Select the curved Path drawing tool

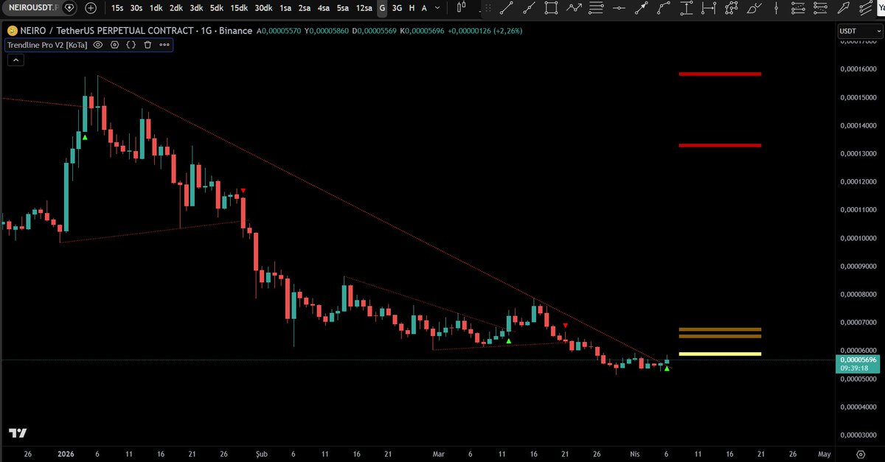click(x=664, y=7)
